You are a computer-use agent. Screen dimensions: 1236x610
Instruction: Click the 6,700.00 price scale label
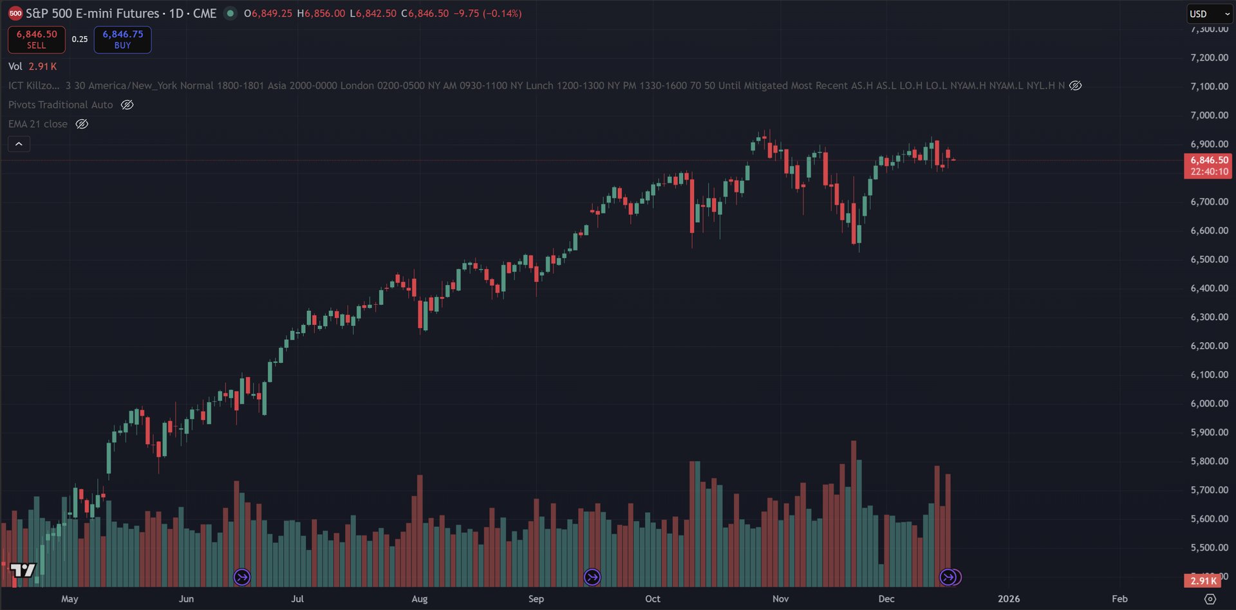[1209, 202]
